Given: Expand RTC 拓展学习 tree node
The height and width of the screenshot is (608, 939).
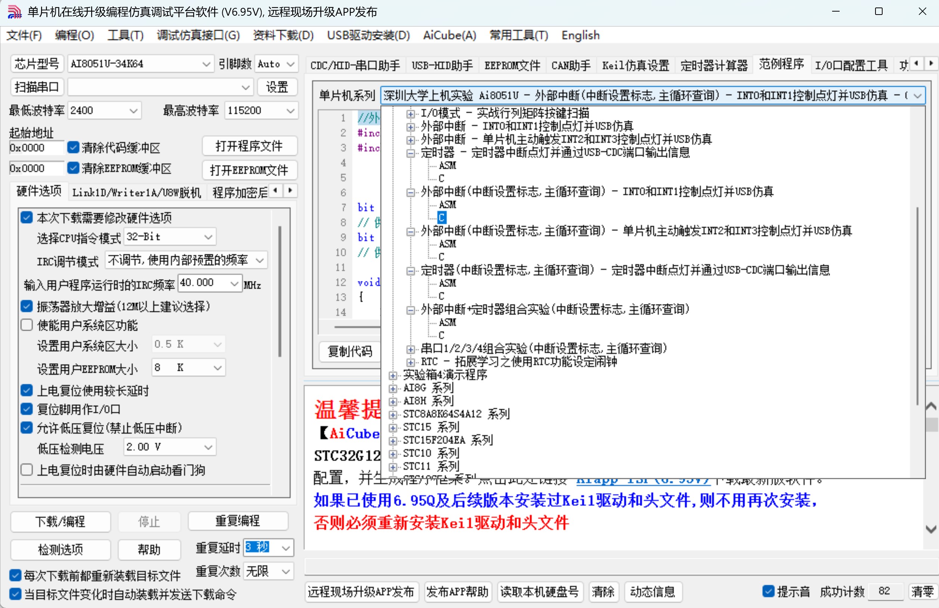Looking at the screenshot, I should [410, 362].
